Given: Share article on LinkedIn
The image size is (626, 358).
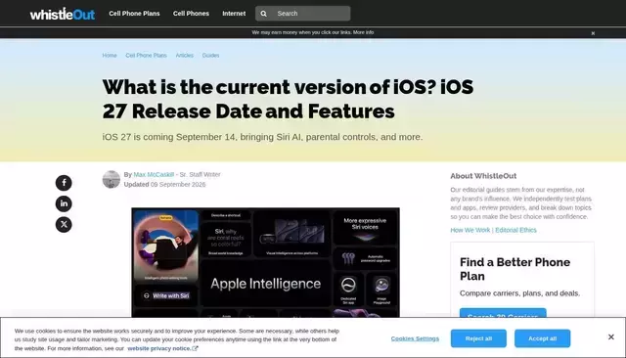Looking at the screenshot, I should (x=64, y=203).
